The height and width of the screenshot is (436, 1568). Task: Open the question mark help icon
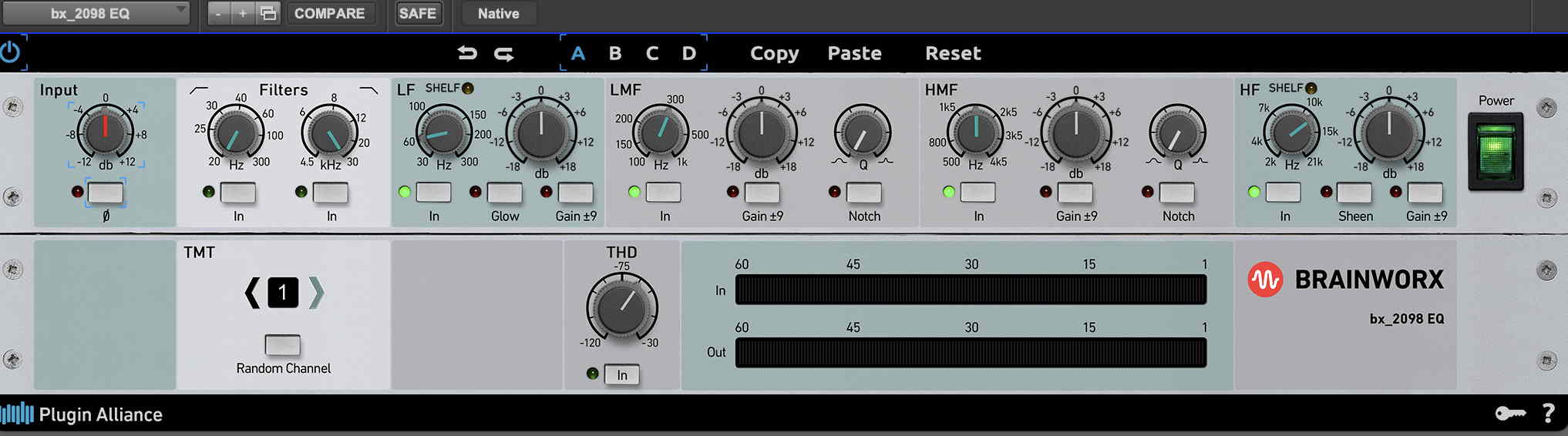pyautogui.click(x=1548, y=414)
